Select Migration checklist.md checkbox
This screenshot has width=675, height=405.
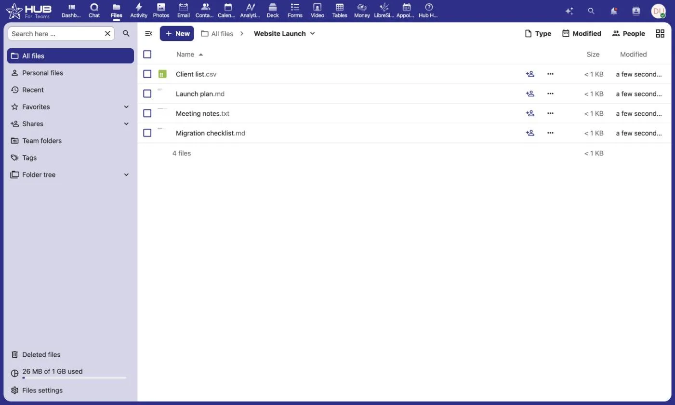[147, 133]
